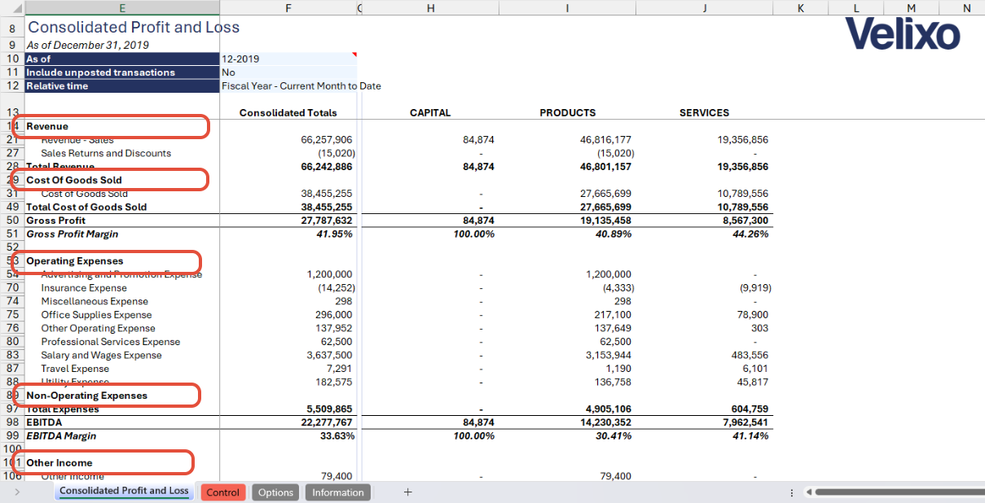Click the CAPITAL column heading
Screen dimensions: 985x503
(x=430, y=112)
